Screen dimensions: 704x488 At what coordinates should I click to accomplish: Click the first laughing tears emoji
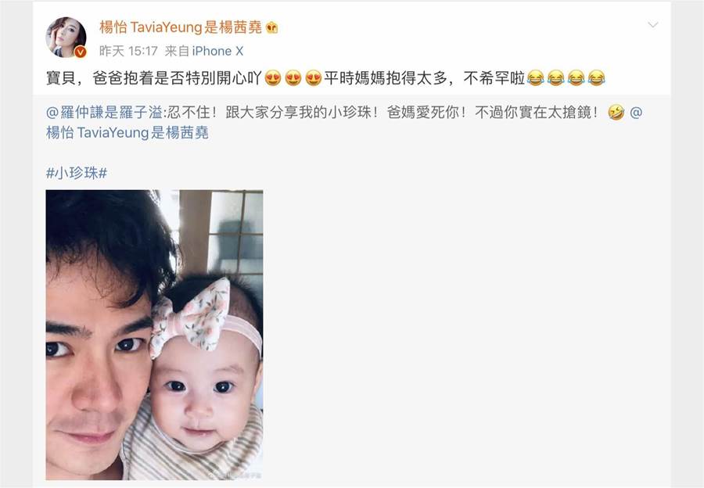[x=535, y=78]
